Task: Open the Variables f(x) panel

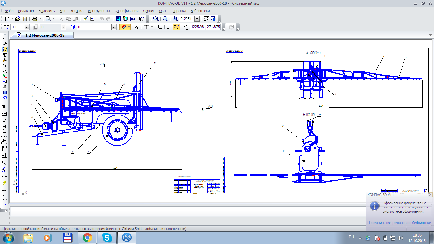Action: click(x=132, y=19)
